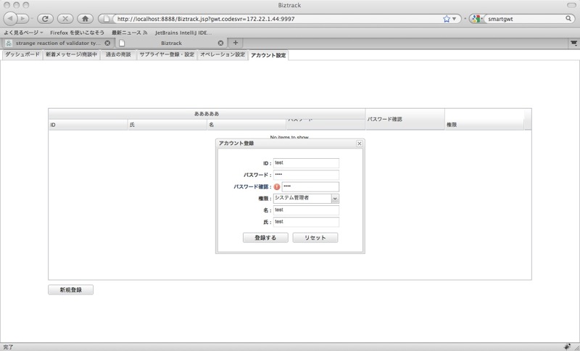This screenshot has height=351, width=580.
Task: Expand the 権限 dropdown arrow
Action: coord(335,198)
